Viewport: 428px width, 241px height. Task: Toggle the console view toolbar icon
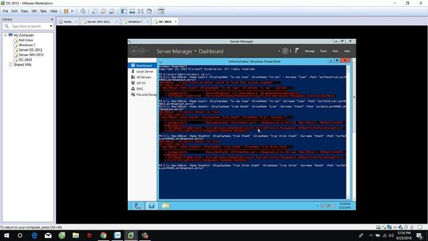pos(161,11)
